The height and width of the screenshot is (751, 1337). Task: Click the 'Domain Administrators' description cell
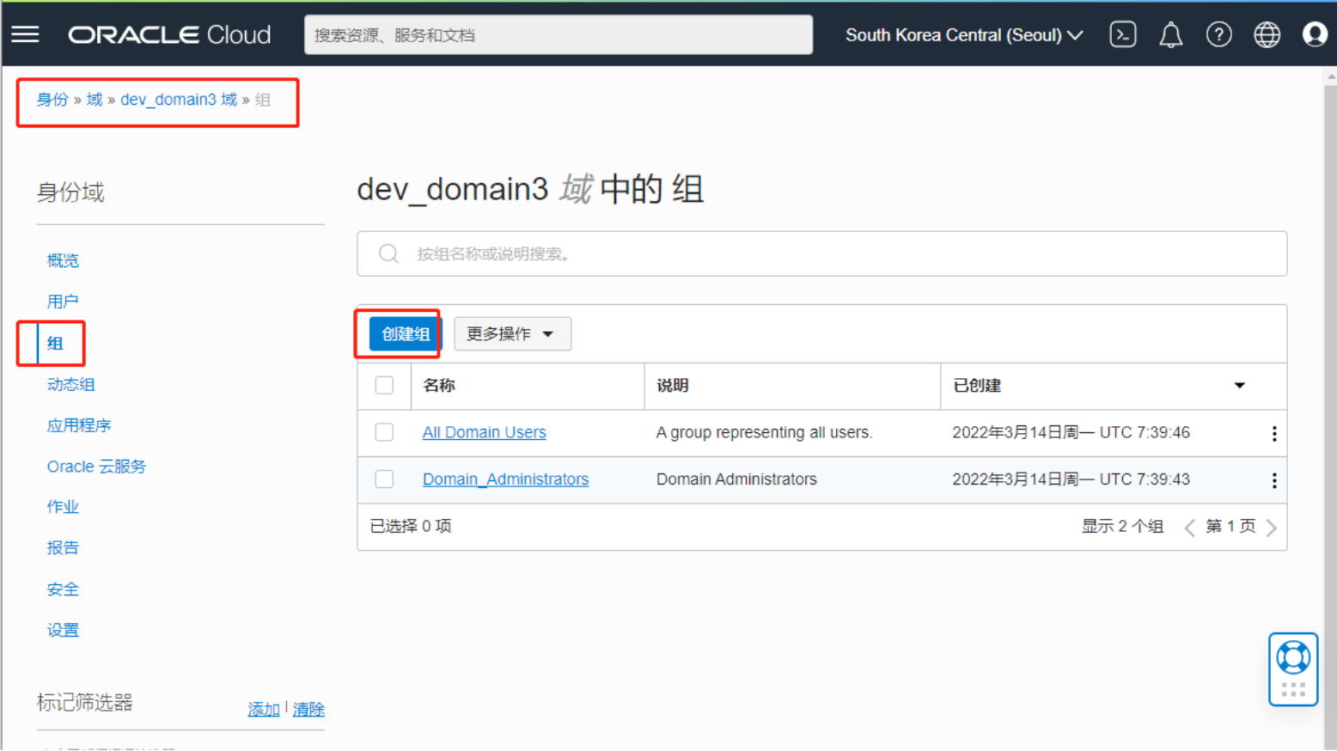point(736,479)
